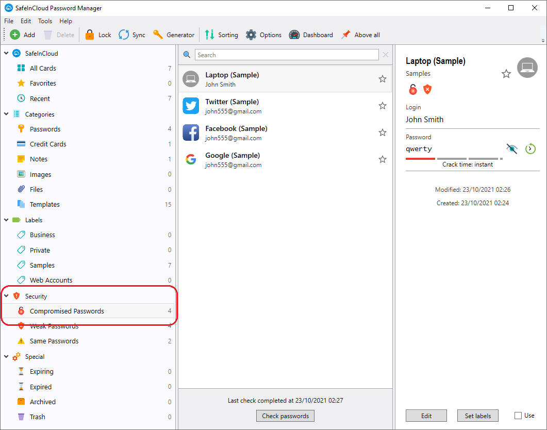
Task: Click the laptop card image in details
Action: (527, 68)
